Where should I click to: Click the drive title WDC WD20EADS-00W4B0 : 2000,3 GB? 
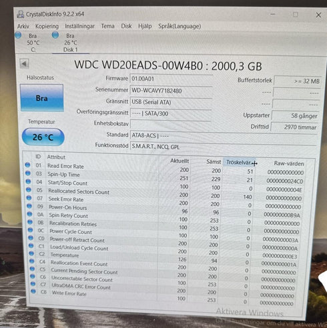pyautogui.click(x=168, y=65)
